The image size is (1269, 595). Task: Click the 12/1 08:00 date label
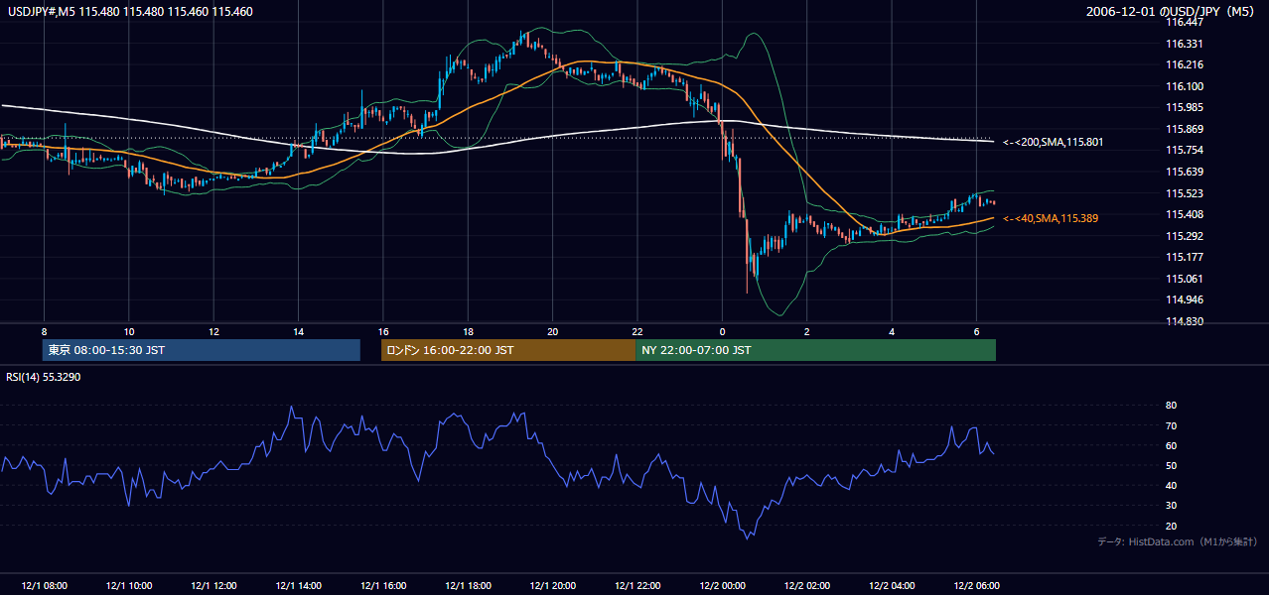[44, 586]
